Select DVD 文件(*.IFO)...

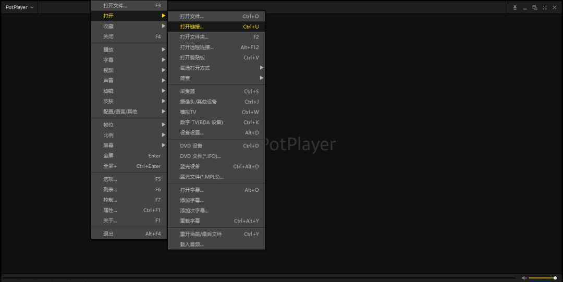[x=216, y=156]
